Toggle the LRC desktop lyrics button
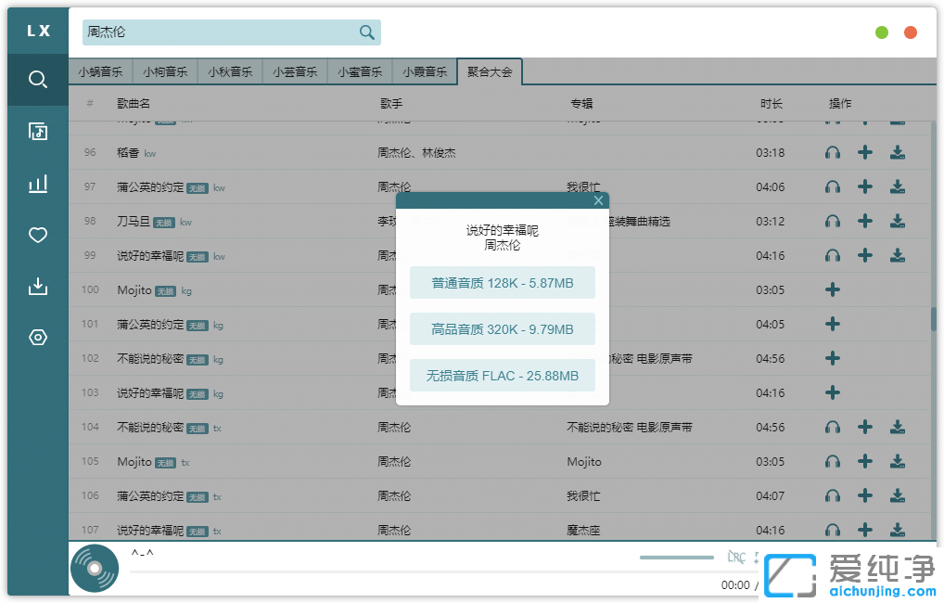 736,558
